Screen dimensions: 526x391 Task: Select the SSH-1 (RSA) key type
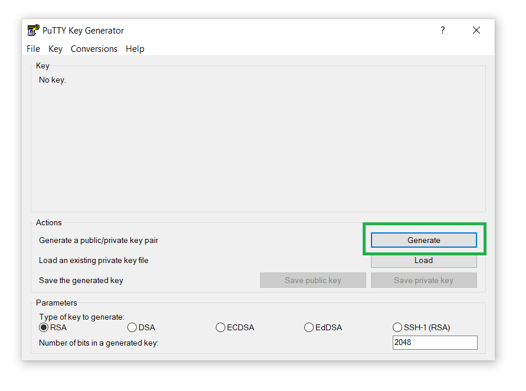click(x=422, y=327)
